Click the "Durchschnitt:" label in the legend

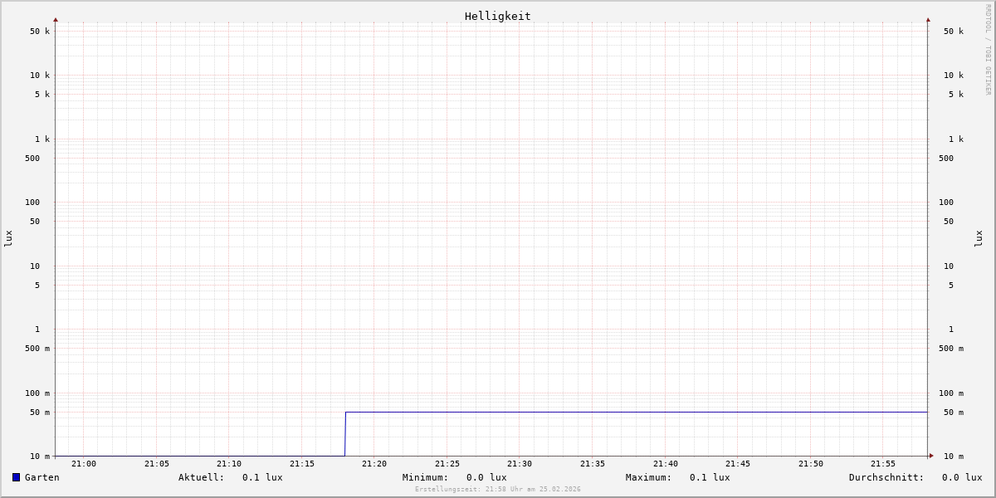(886, 477)
